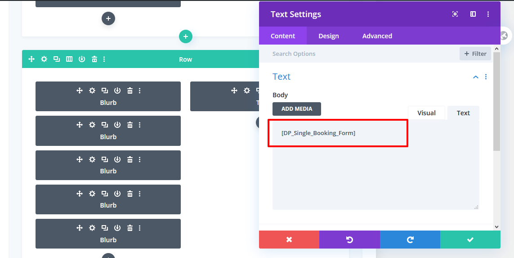Toggle disable on the first Blurb module
Viewport: 514px width, 258px height.
click(117, 91)
